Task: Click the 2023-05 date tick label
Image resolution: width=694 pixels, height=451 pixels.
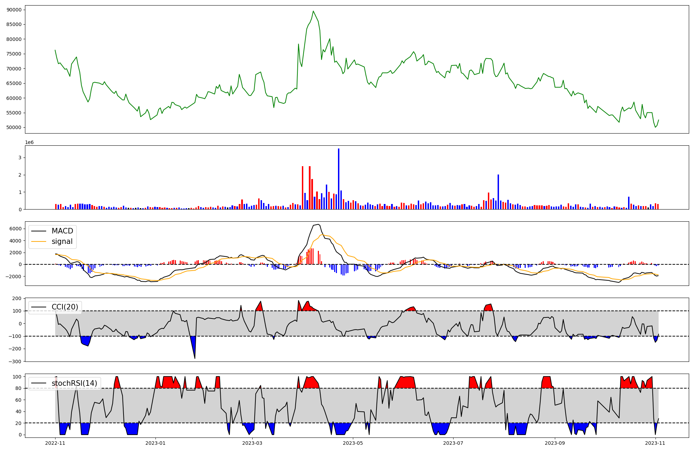Action: click(353, 443)
